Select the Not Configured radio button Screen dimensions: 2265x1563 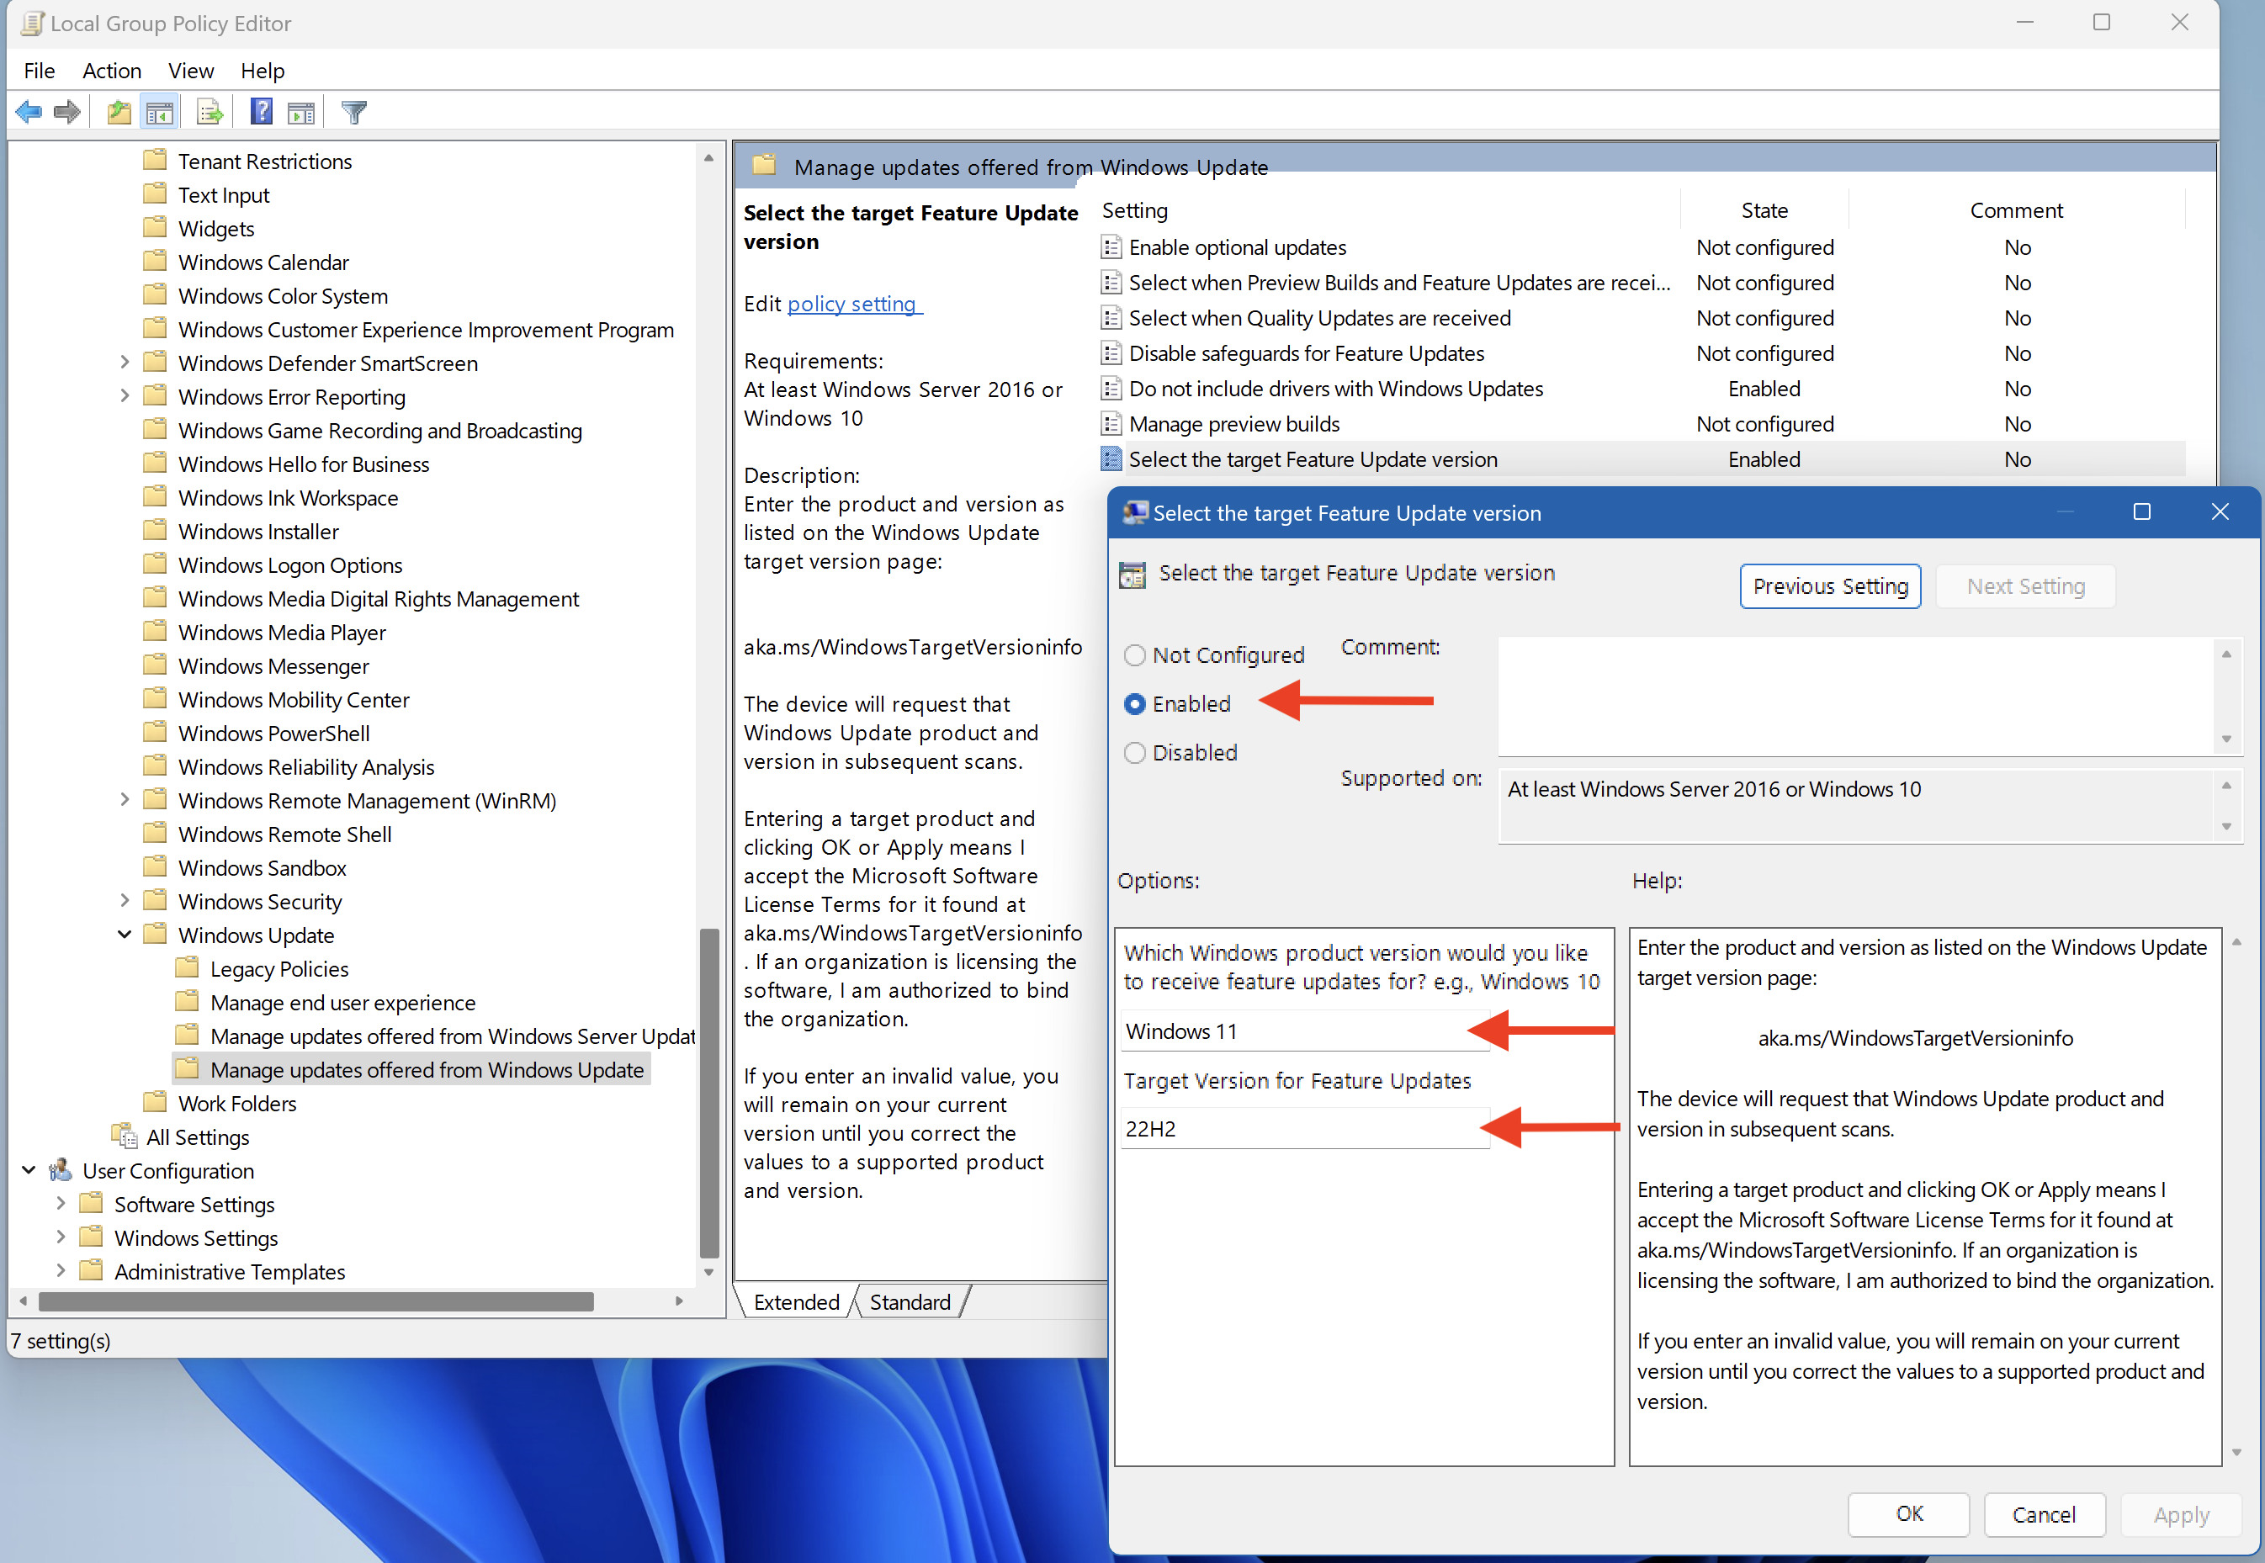pos(1134,655)
